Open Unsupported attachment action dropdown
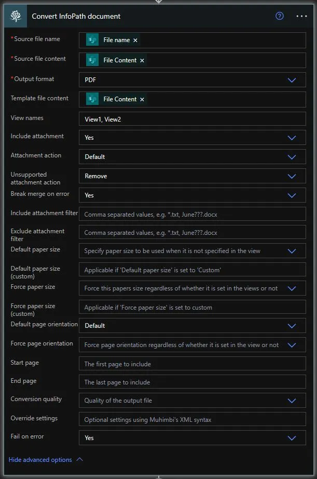Screen dimensions: 317x479 [x=292, y=176]
